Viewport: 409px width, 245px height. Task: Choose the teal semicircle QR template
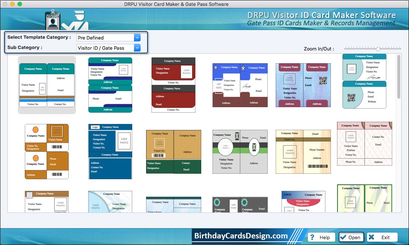click(x=364, y=81)
